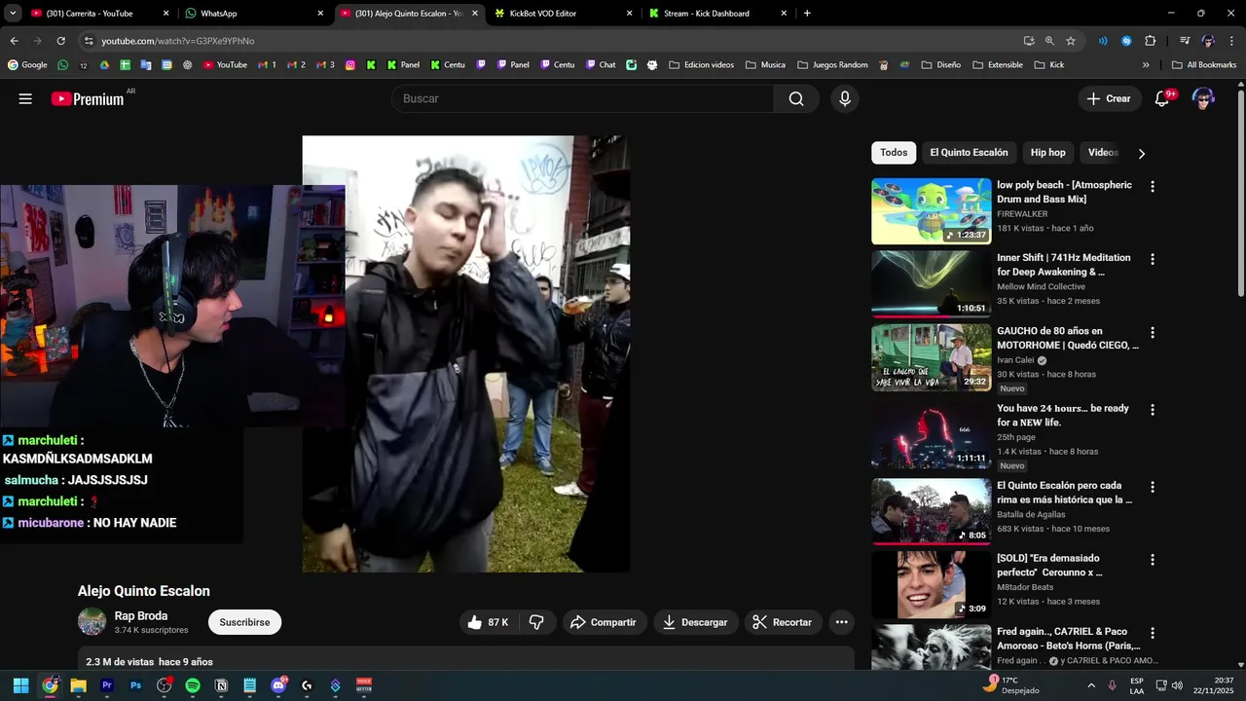Open Premiere Pro from the taskbar
This screenshot has height=701, width=1246.
[x=107, y=685]
